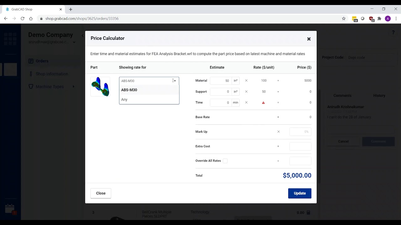Click the address bar URL
401x225 pixels.
click(x=82, y=18)
